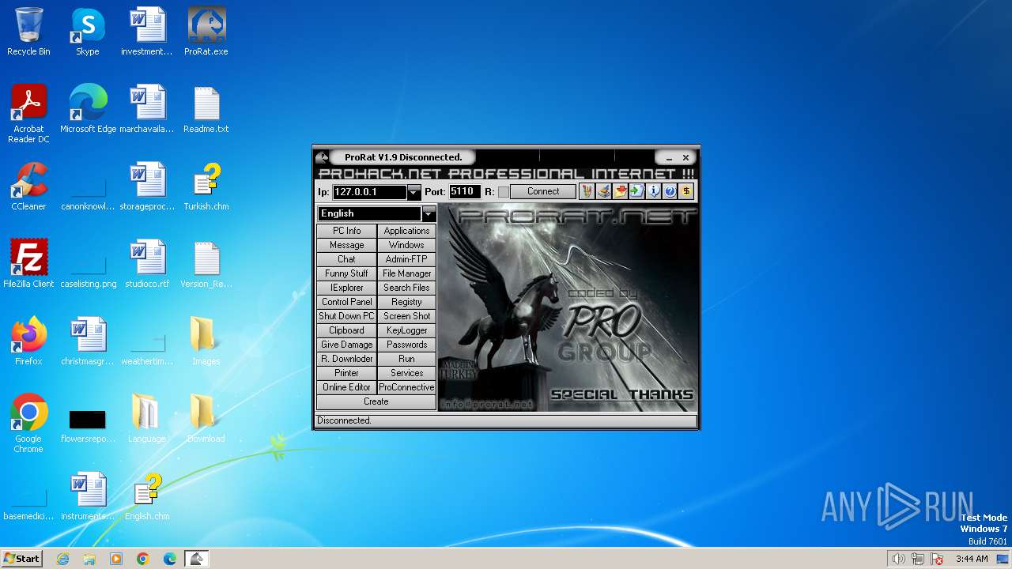Select the Language folder on desktop
This screenshot has width=1012, height=569.
pyautogui.click(x=147, y=420)
